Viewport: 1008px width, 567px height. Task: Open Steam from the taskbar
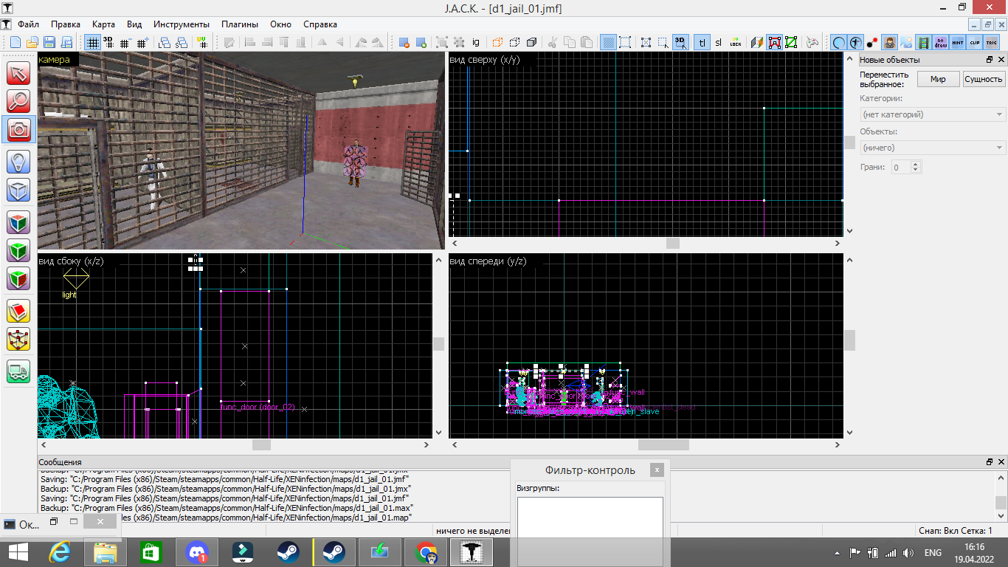tap(287, 551)
